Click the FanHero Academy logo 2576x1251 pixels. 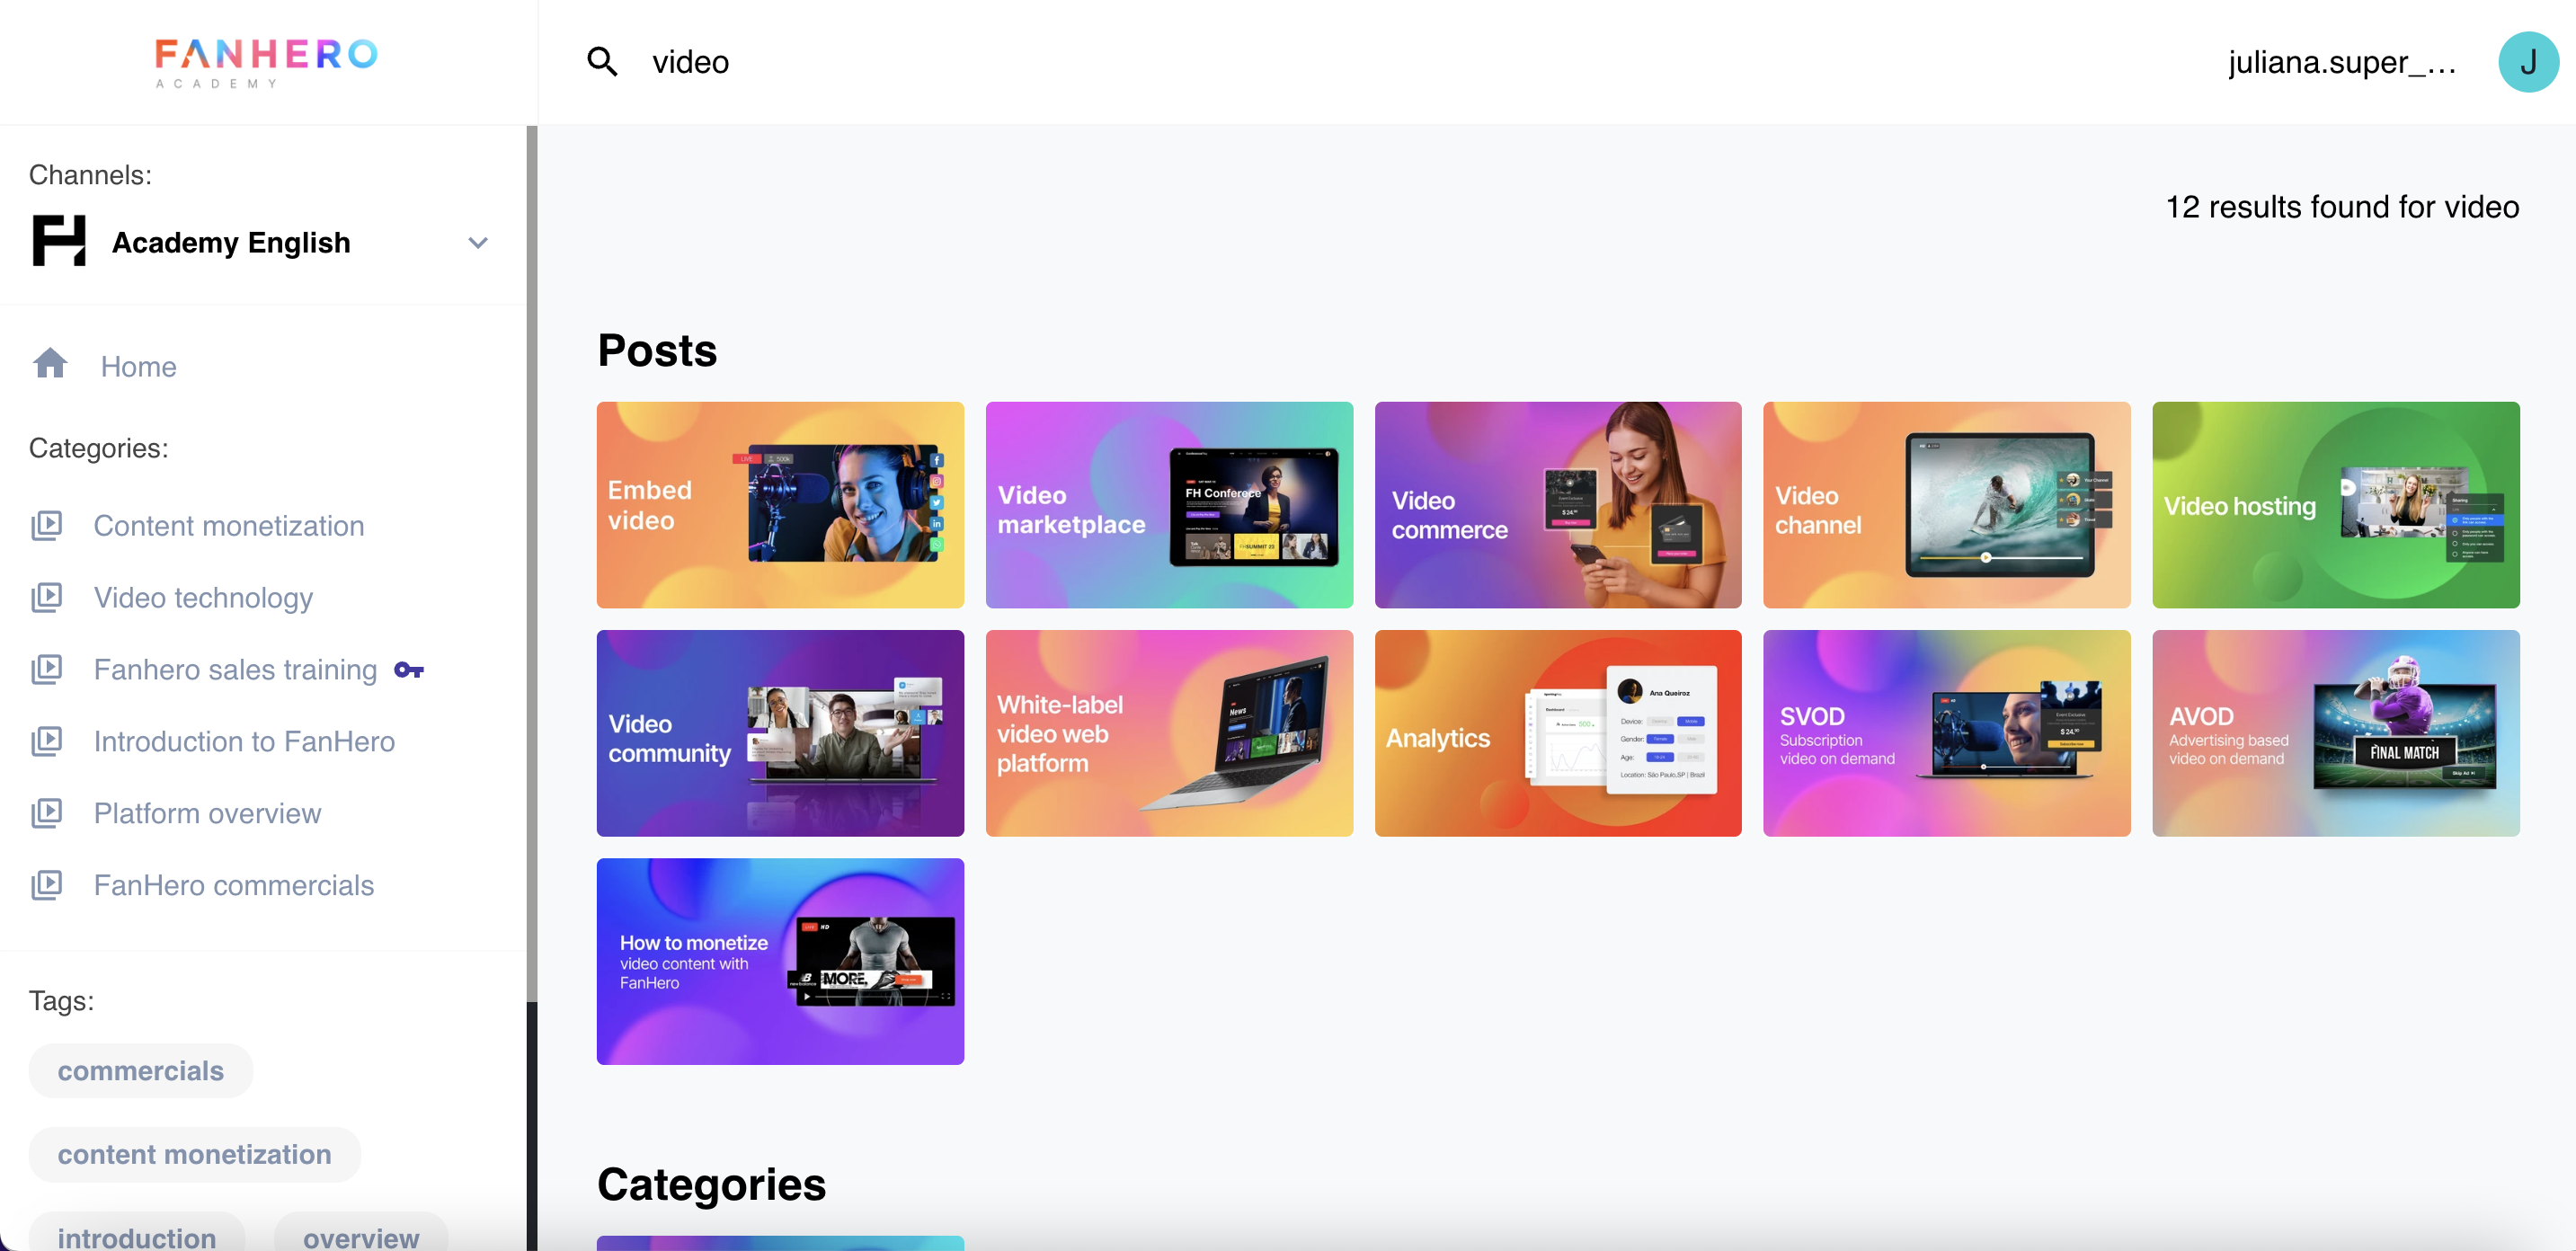[267, 62]
